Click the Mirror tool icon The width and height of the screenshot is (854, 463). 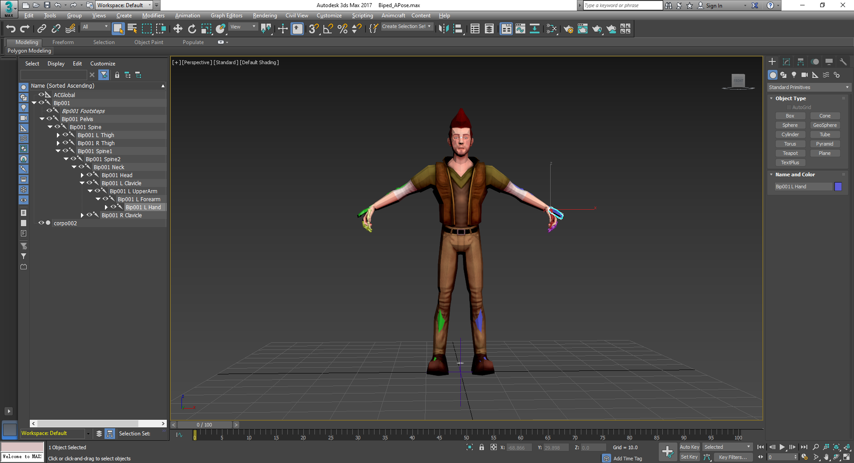443,29
